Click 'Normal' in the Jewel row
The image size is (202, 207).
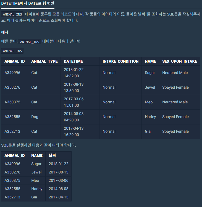109,87
